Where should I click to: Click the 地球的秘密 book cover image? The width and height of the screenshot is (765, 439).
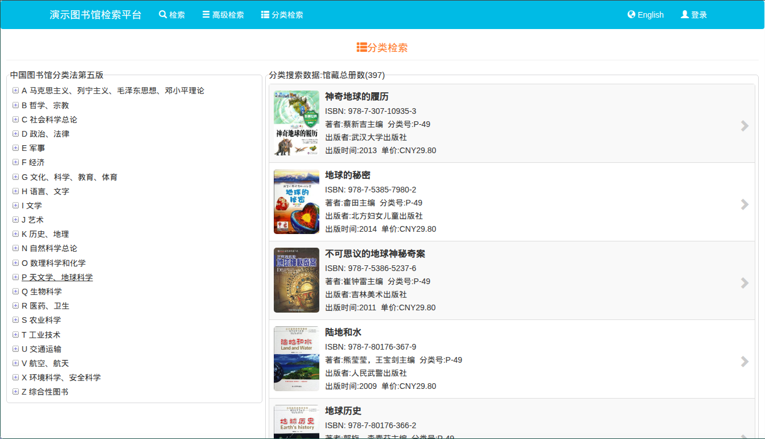point(297,202)
